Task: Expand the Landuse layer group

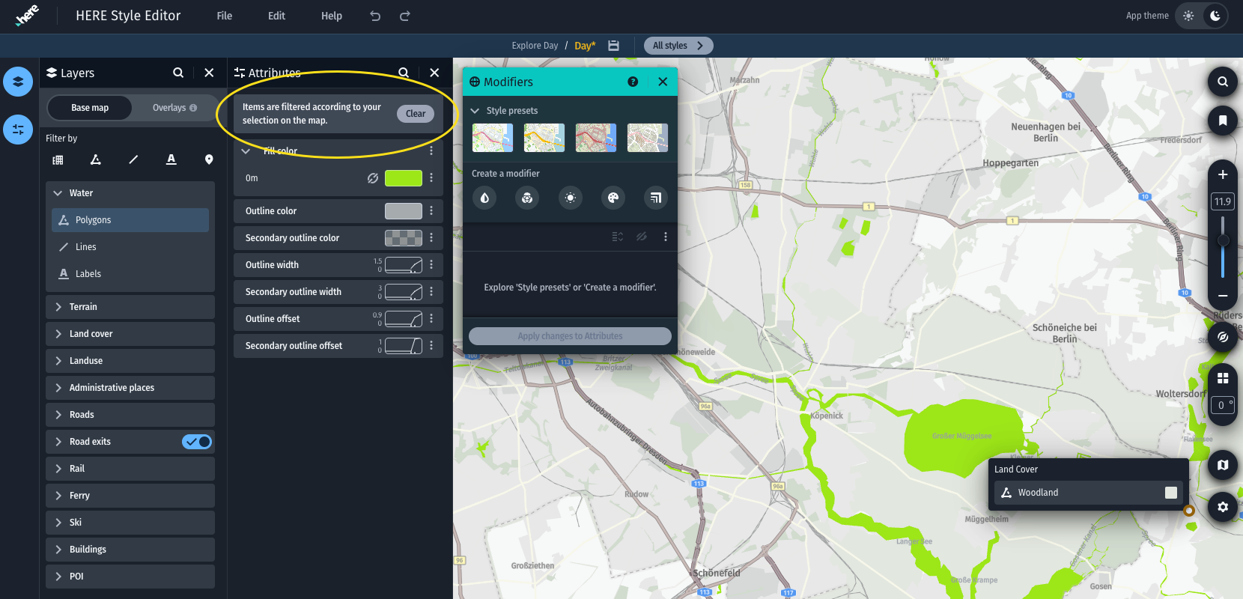Action: click(x=58, y=361)
